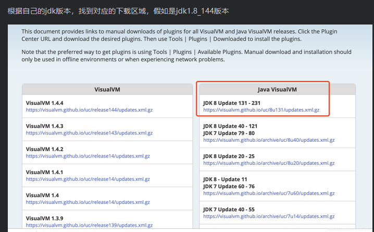Select the 'VisualVM 1.4.2' title text
Screen dimensions: 374x232
point(45,149)
